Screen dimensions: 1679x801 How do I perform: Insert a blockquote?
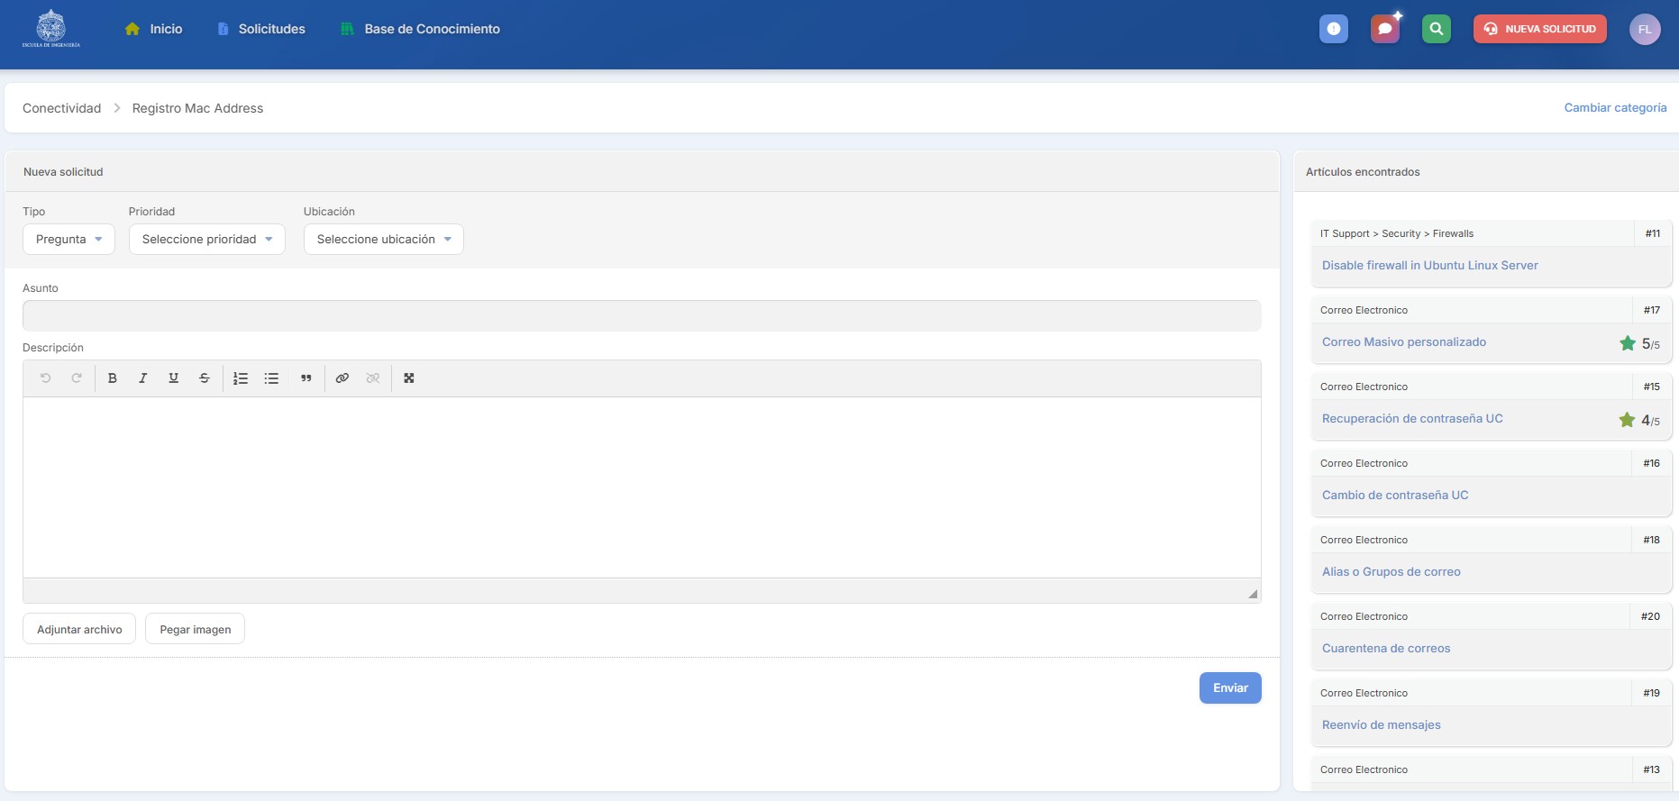click(306, 378)
